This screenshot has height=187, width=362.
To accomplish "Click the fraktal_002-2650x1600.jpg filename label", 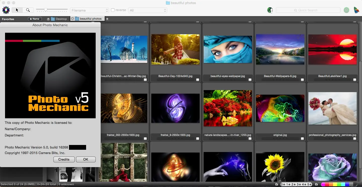I will point(123,135).
